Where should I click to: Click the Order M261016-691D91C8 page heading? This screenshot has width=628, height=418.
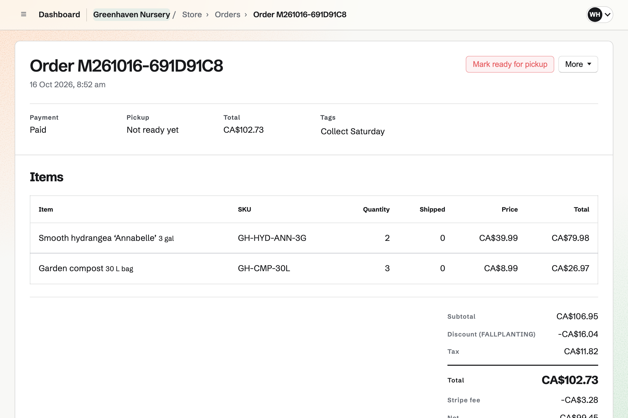pos(126,66)
